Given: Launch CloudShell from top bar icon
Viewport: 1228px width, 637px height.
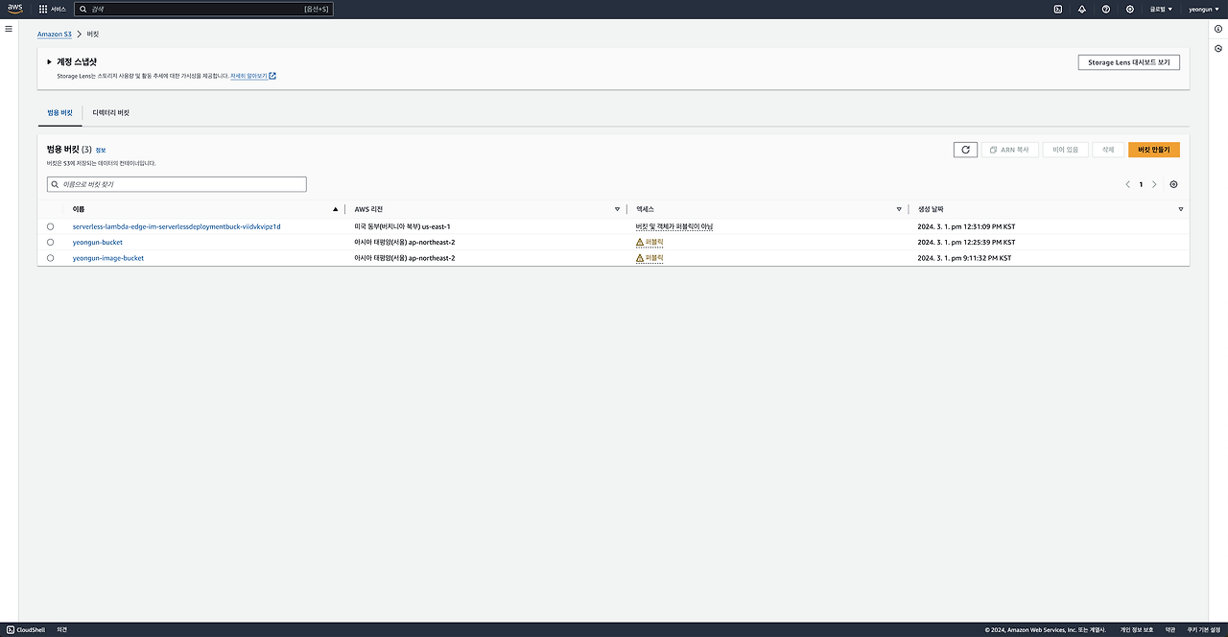Looking at the screenshot, I should pyautogui.click(x=1057, y=9).
